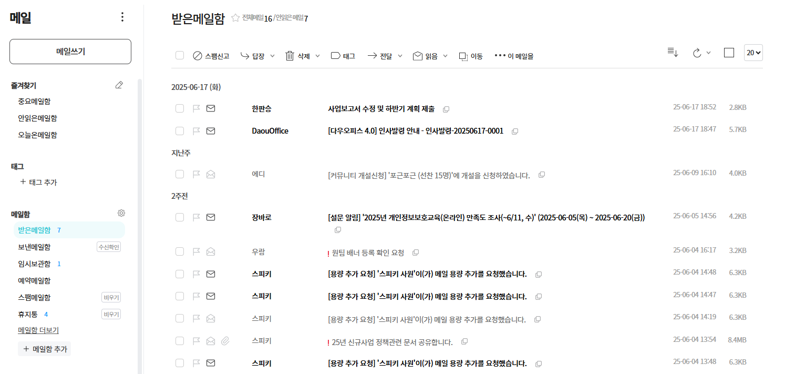
Task: Open the three-dot menu beside 메일 title
Action: tap(122, 16)
